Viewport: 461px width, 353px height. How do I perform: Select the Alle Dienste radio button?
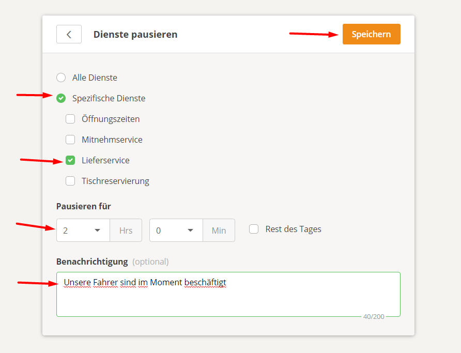[61, 78]
